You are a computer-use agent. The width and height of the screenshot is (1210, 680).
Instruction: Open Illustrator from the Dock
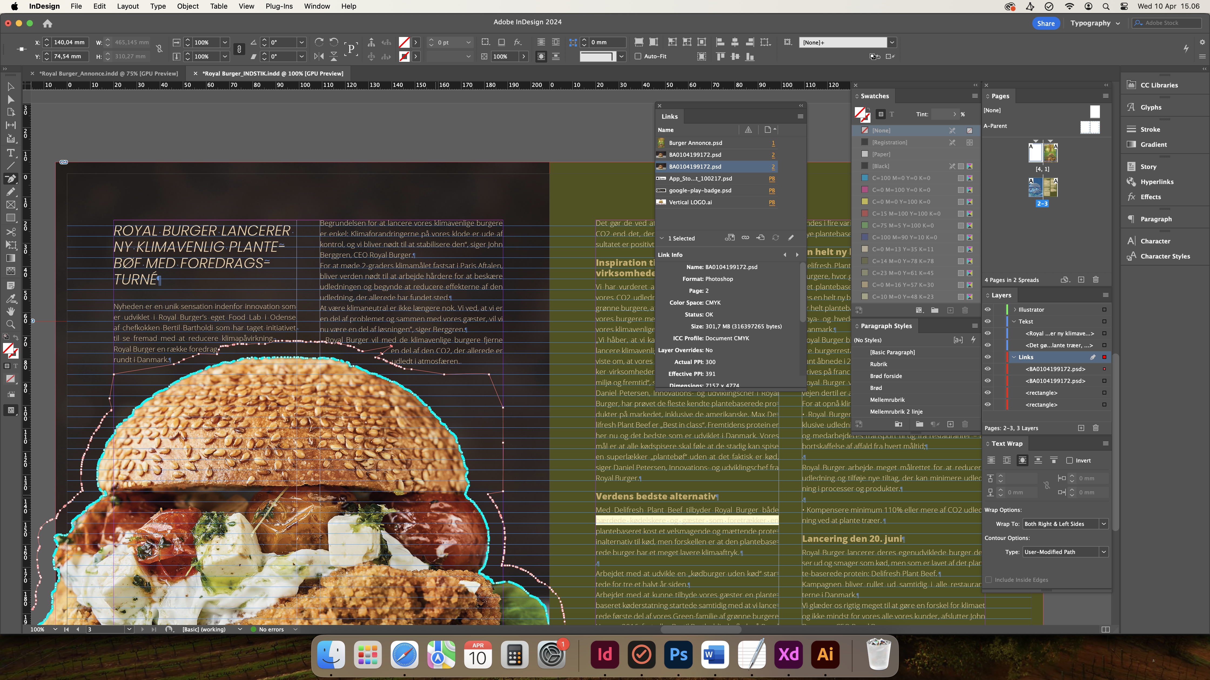pyautogui.click(x=825, y=654)
